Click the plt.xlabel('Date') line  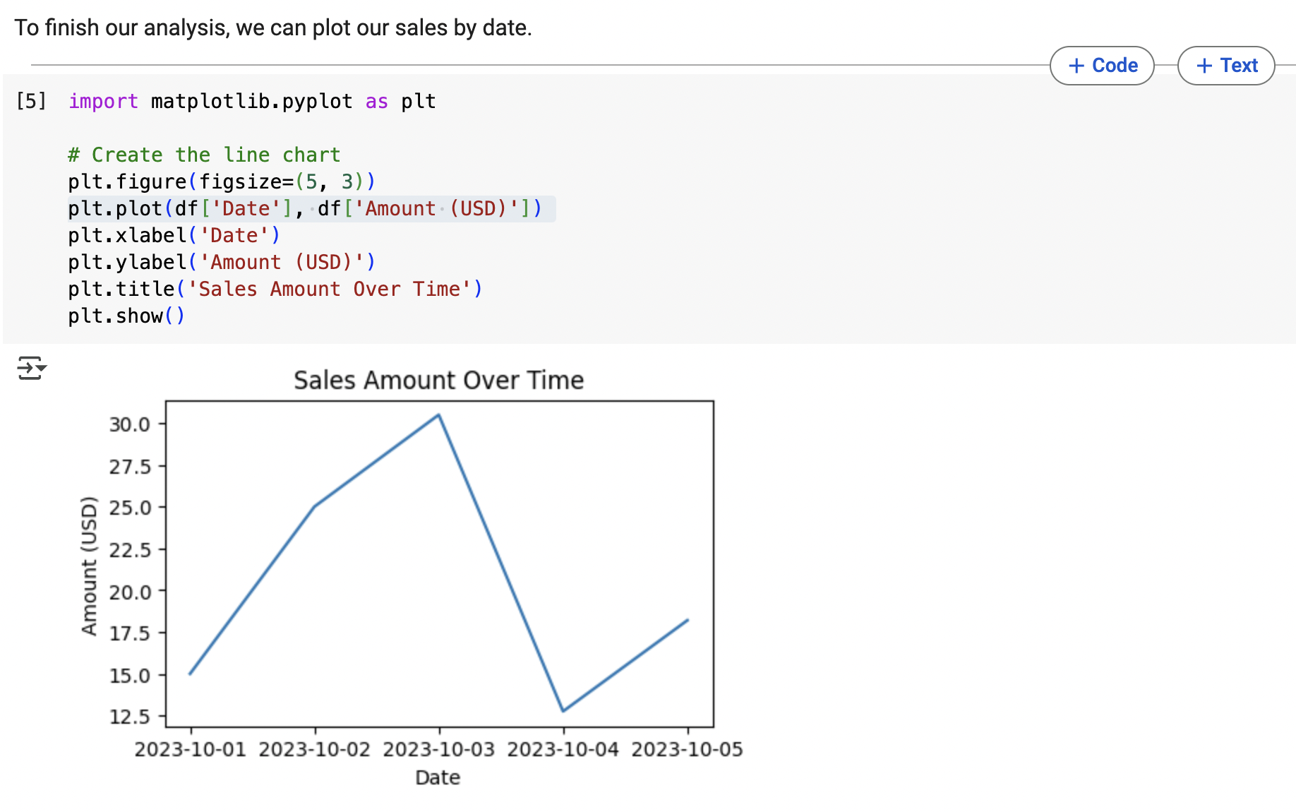174,235
